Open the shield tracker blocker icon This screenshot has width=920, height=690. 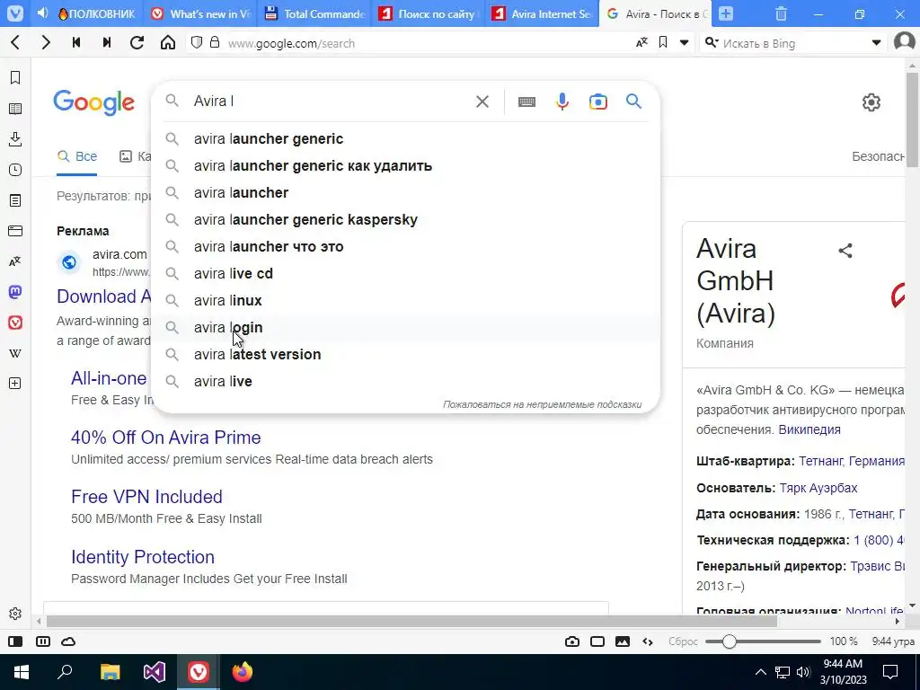[197, 42]
